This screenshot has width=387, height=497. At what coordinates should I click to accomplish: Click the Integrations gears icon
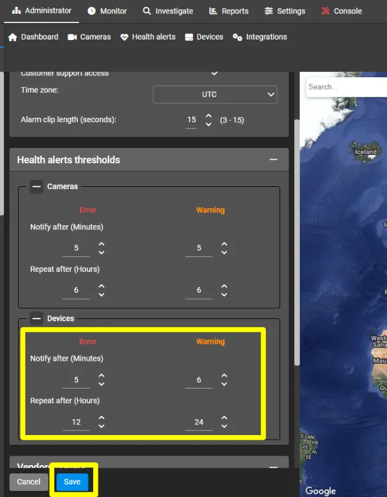237,37
